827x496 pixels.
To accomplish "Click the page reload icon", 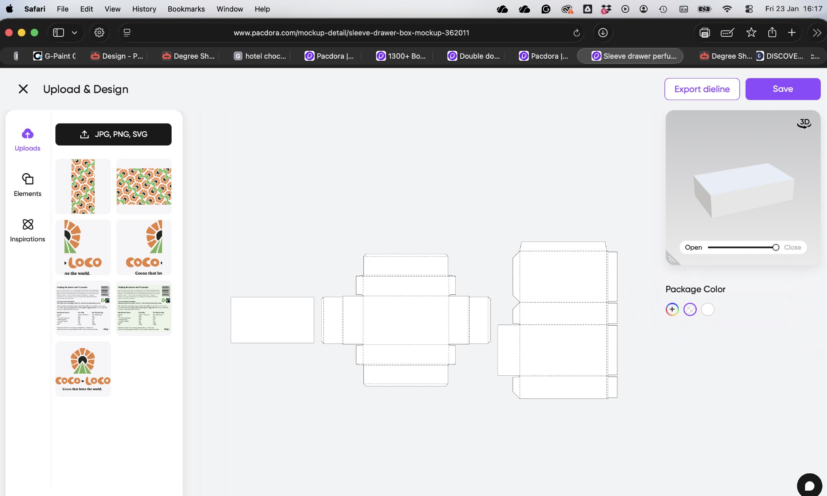I will (x=576, y=33).
